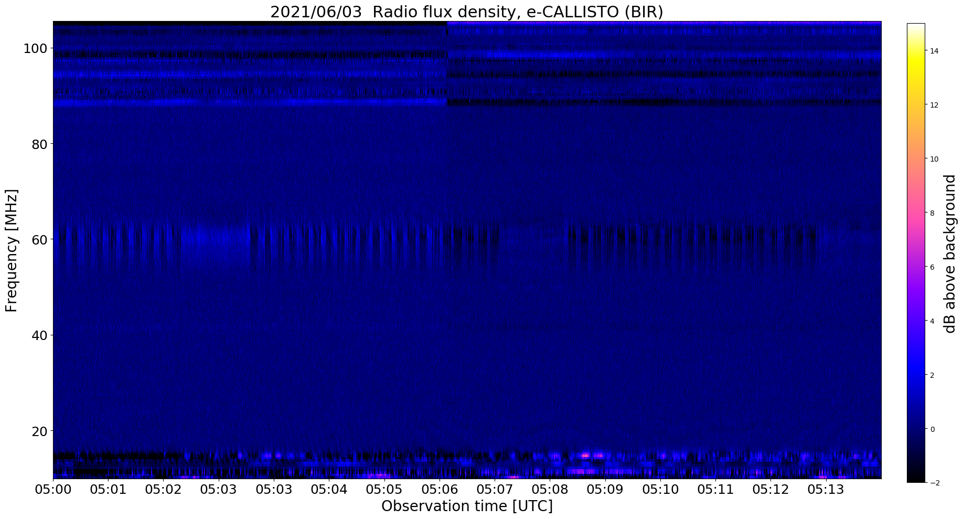The height and width of the screenshot is (519, 963).
Task: Select the 05:06 time tick label
Action: [439, 490]
